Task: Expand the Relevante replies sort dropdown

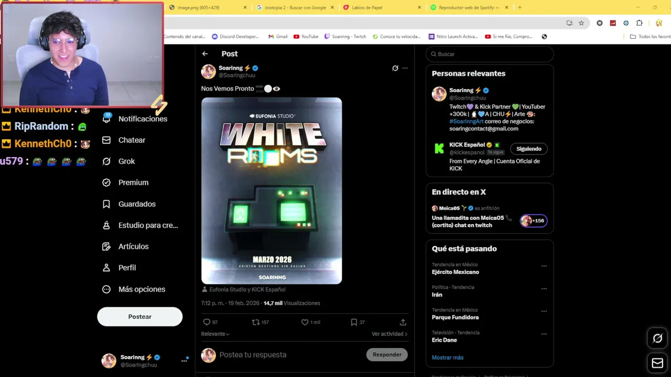Action: [215, 334]
